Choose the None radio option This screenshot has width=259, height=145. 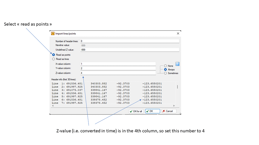[165, 66]
